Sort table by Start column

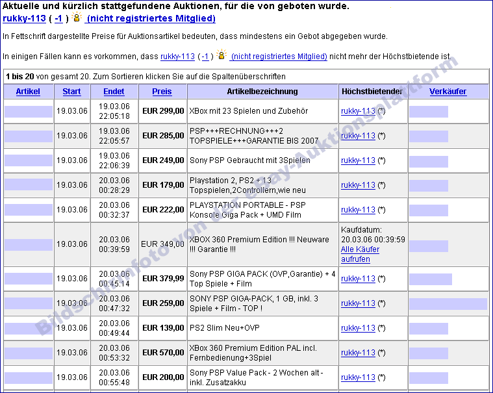point(71,92)
